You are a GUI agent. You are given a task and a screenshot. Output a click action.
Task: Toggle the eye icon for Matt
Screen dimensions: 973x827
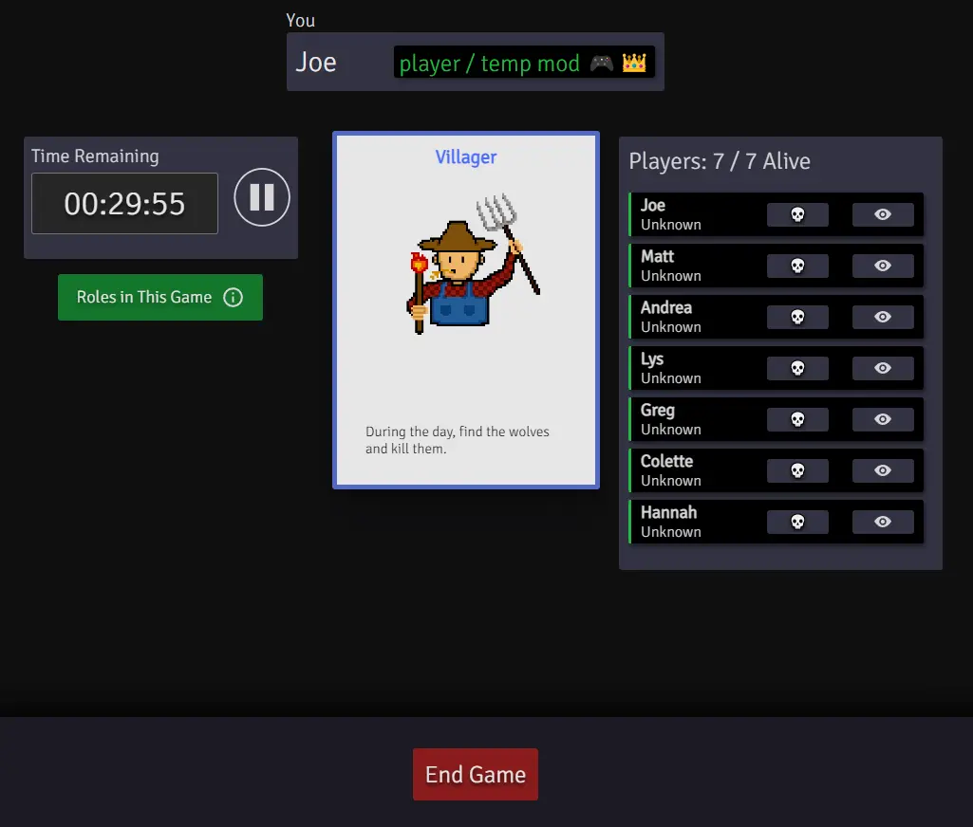883,266
